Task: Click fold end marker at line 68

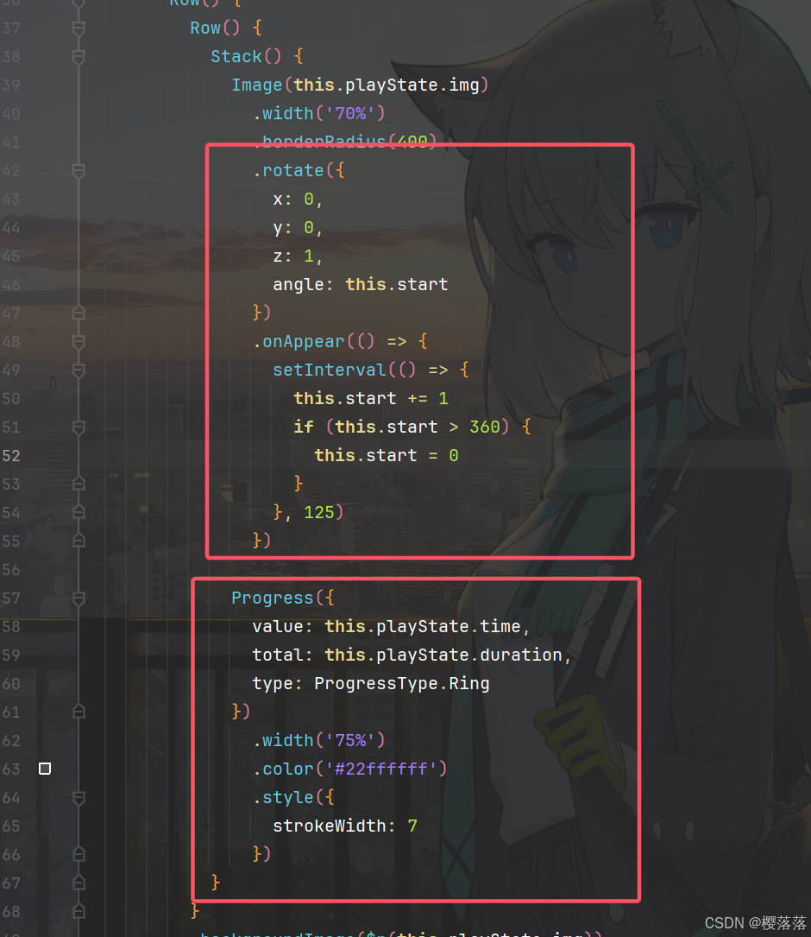Action: 79,911
